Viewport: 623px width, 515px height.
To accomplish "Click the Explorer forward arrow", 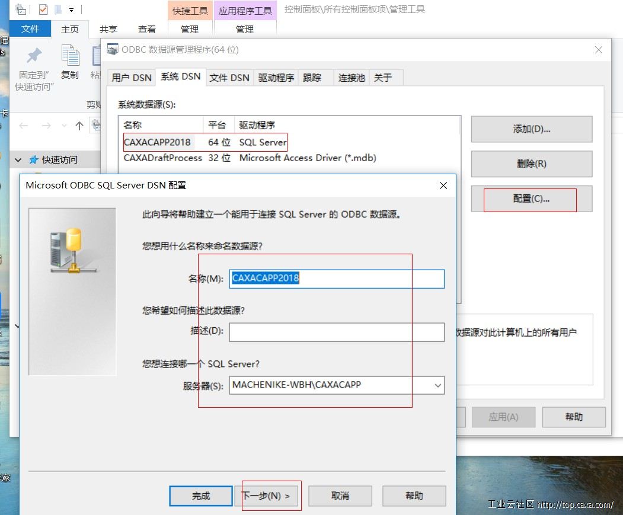I will (x=46, y=126).
